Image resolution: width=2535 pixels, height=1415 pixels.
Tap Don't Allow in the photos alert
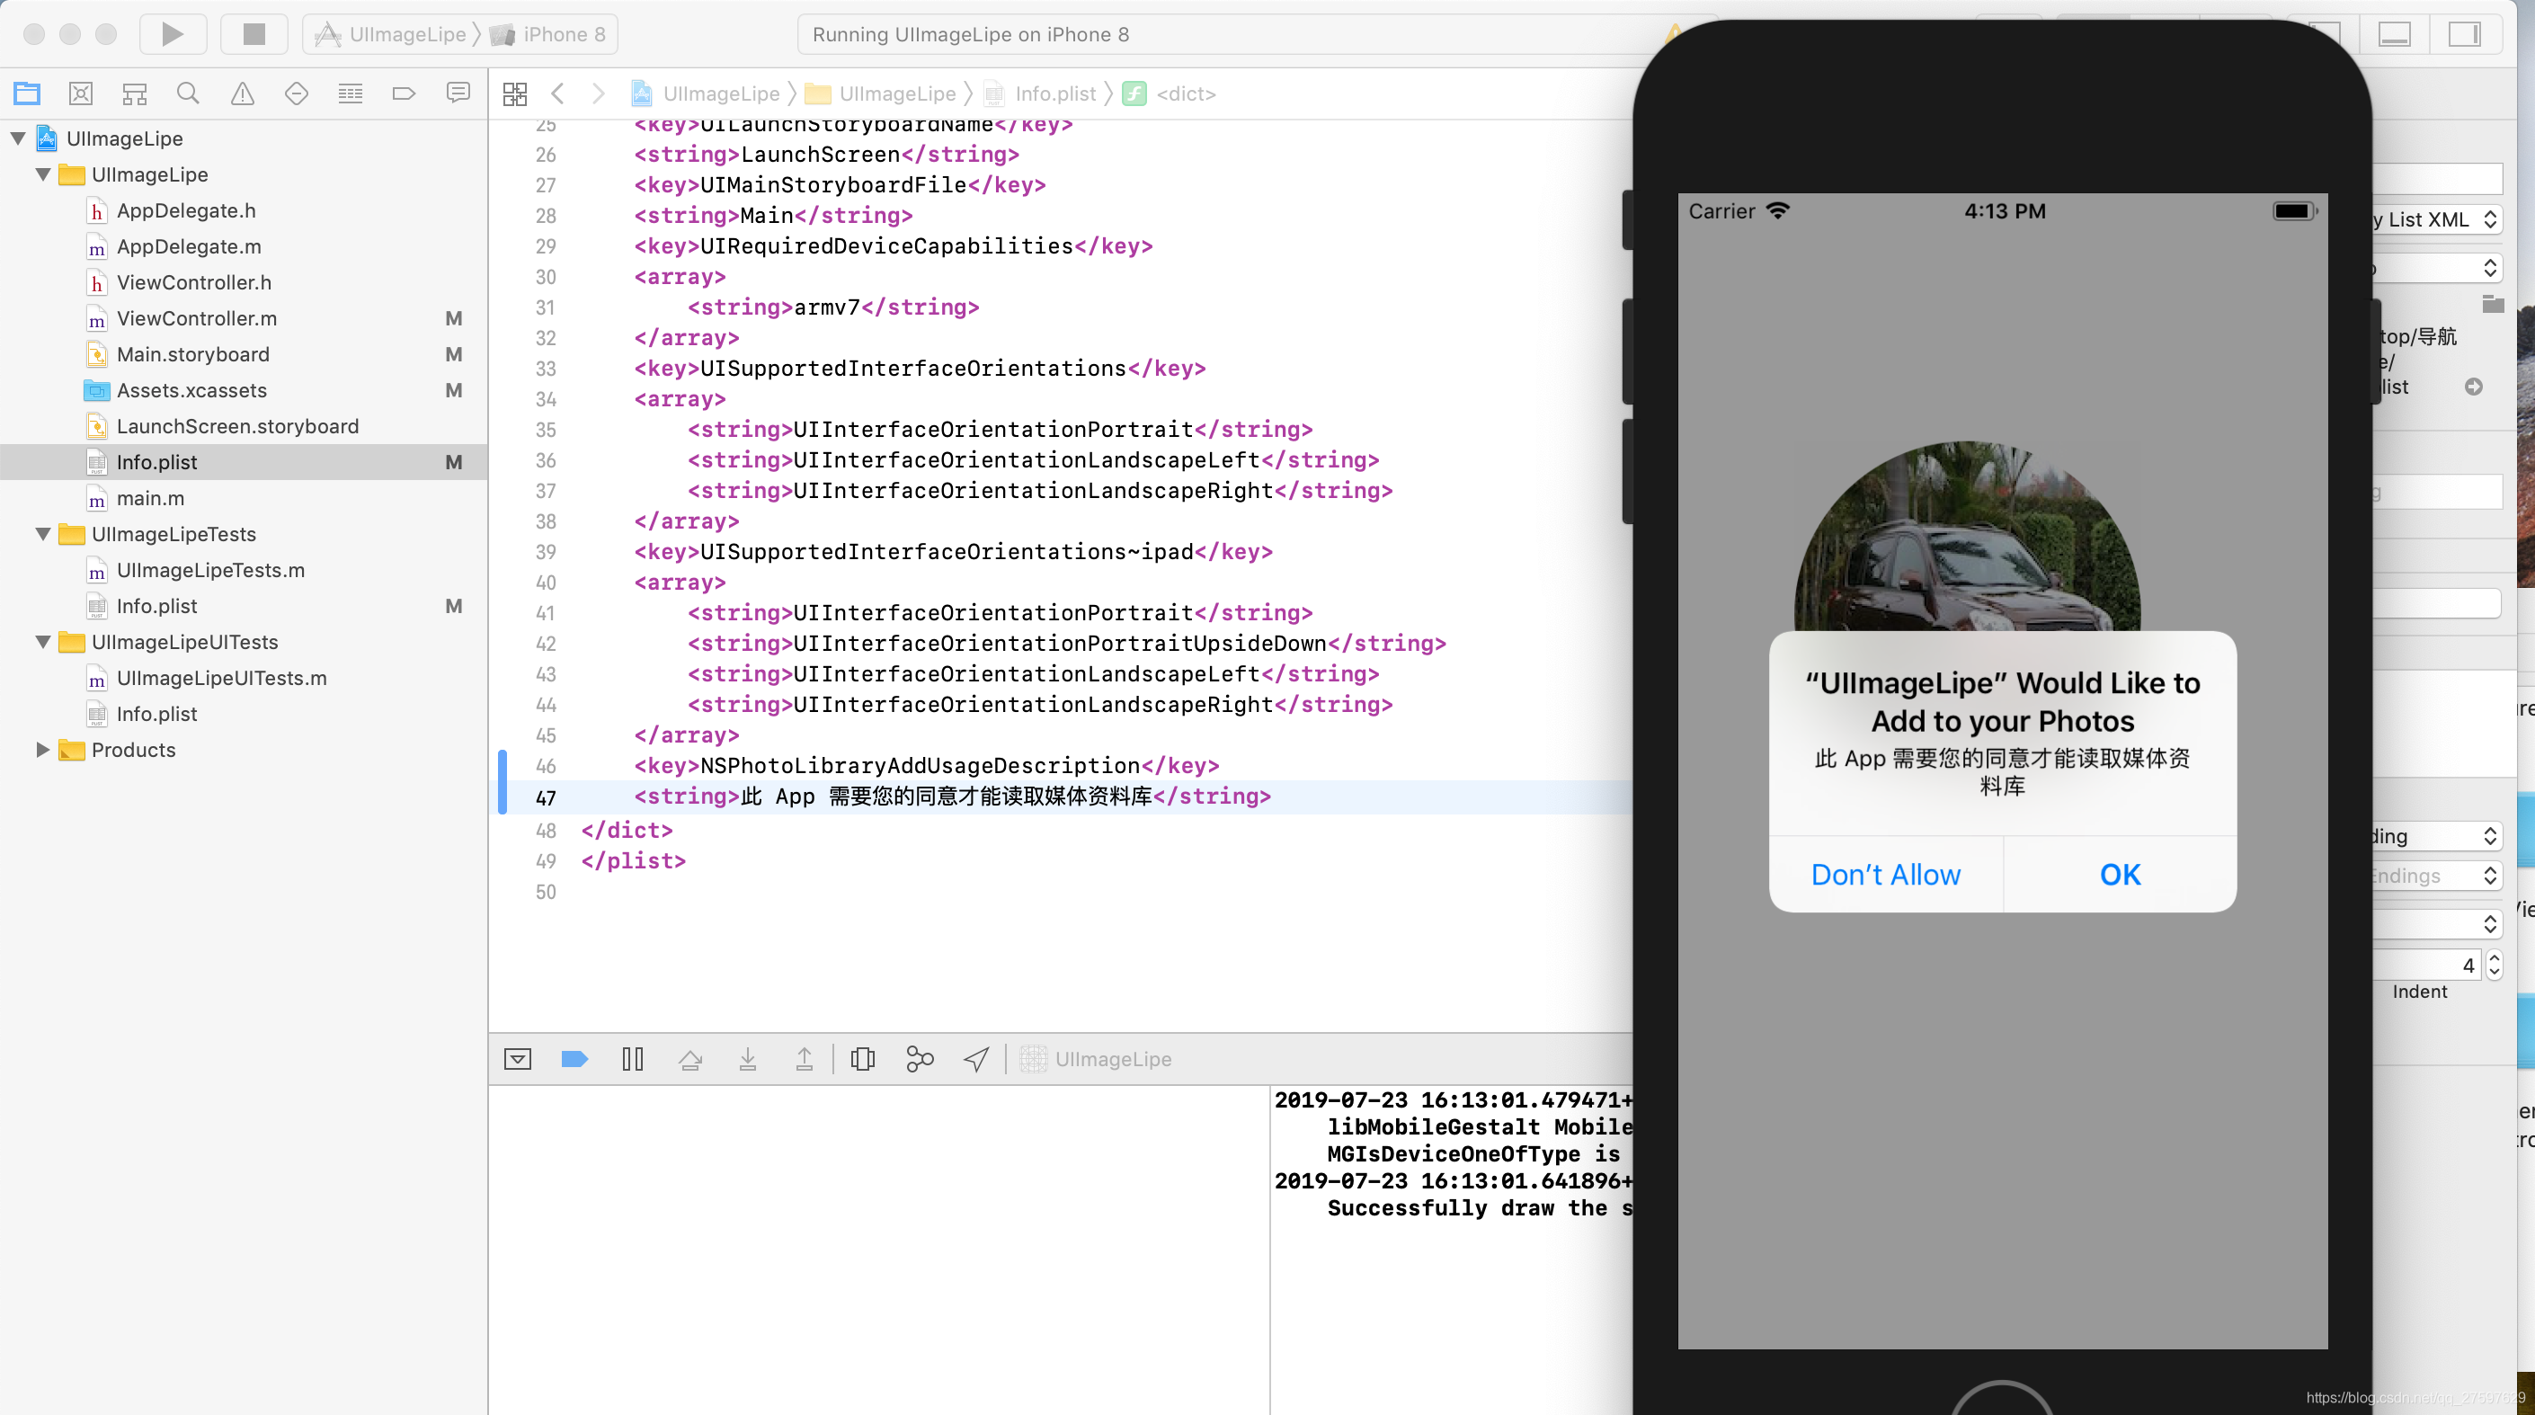pos(1885,875)
